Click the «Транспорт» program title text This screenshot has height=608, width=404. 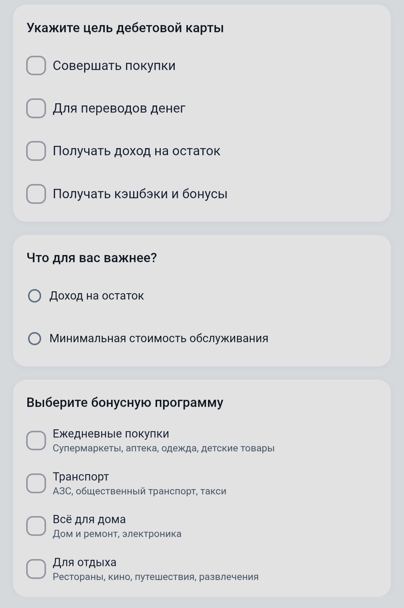coord(81,477)
